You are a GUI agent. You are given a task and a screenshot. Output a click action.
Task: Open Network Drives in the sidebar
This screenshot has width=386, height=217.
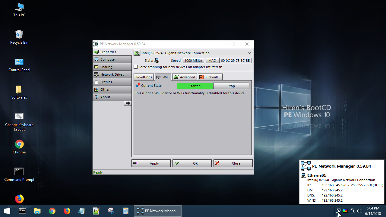click(x=112, y=74)
